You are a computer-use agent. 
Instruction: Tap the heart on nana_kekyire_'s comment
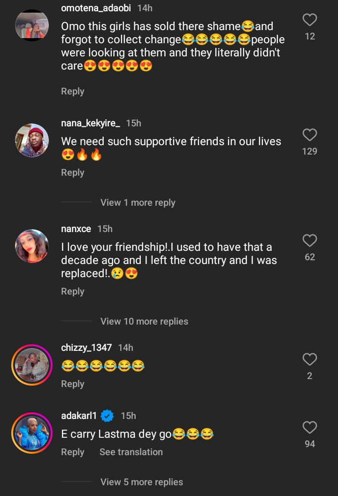tap(310, 135)
